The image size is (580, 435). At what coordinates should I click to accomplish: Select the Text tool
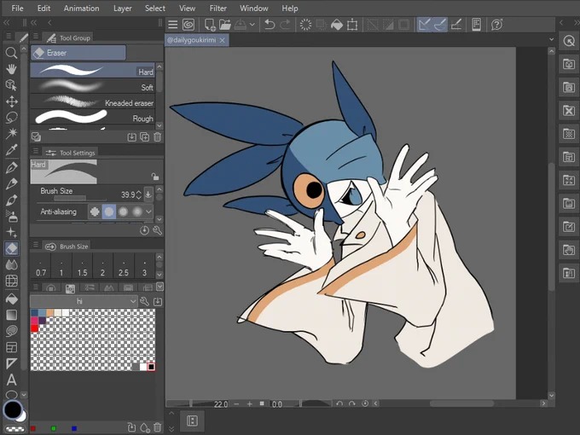coord(11,380)
